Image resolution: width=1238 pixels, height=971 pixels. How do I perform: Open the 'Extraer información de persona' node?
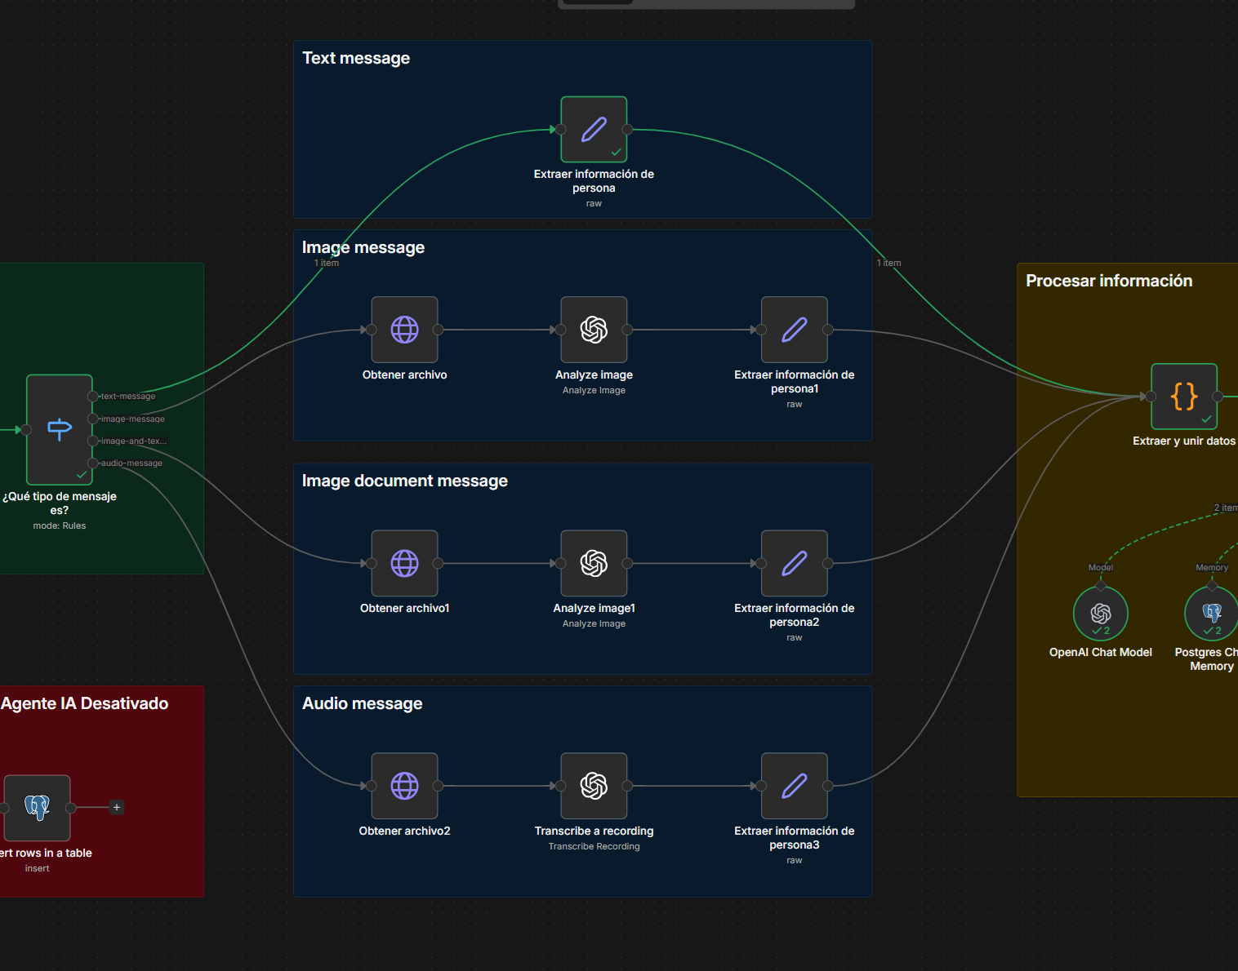coord(594,130)
